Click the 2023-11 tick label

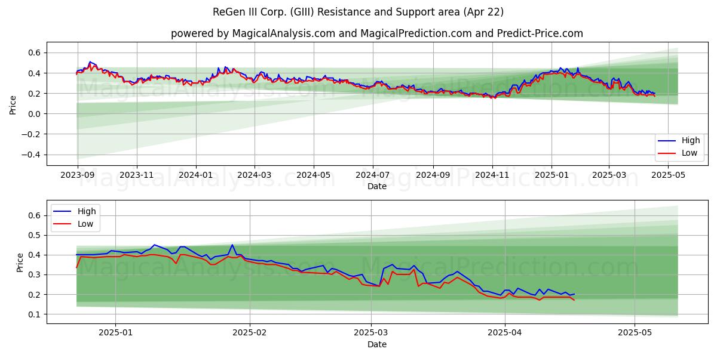point(137,174)
